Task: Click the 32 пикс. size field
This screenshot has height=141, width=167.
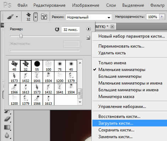Action: (x=71, y=29)
